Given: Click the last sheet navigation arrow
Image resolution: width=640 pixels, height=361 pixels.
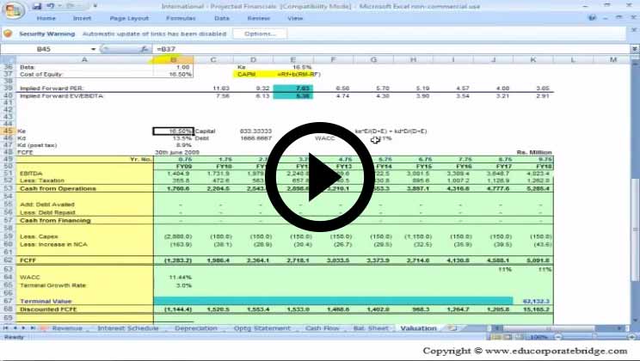Looking at the screenshot, I should coord(32,328).
